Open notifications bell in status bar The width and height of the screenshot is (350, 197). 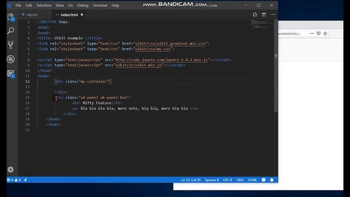pos(272,180)
